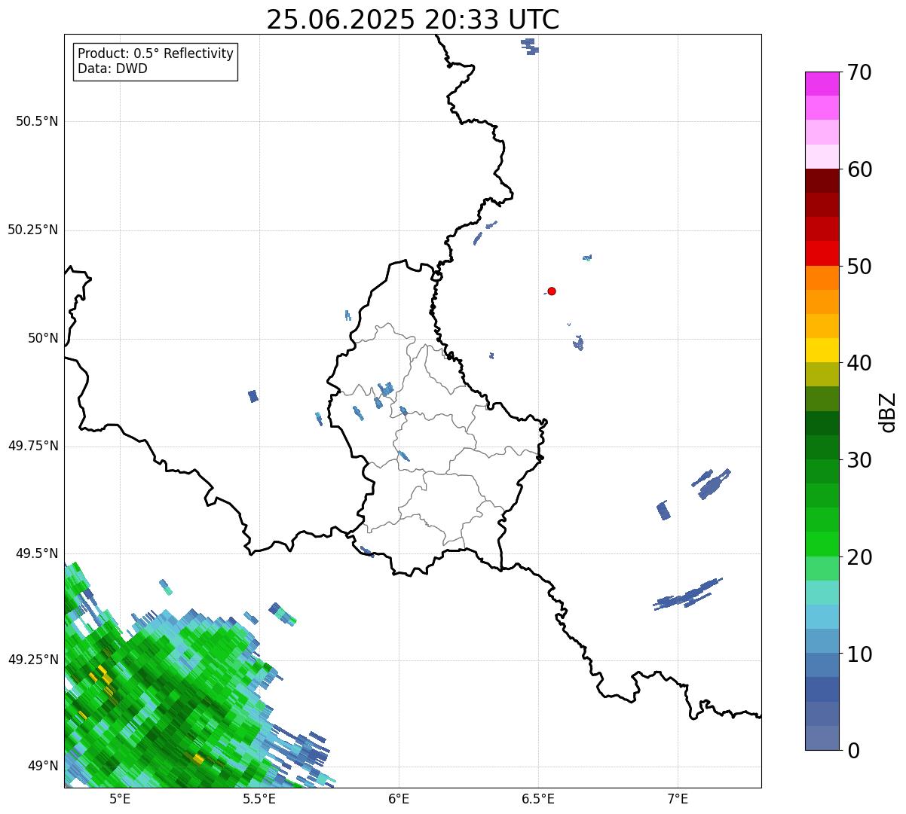Click the 49.25°N latitude label
This screenshot has height=814, width=906.
[33, 660]
